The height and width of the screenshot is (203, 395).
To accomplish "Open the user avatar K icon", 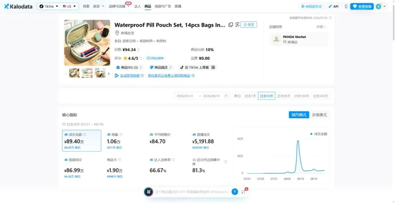I will pyautogui.click(x=379, y=7).
